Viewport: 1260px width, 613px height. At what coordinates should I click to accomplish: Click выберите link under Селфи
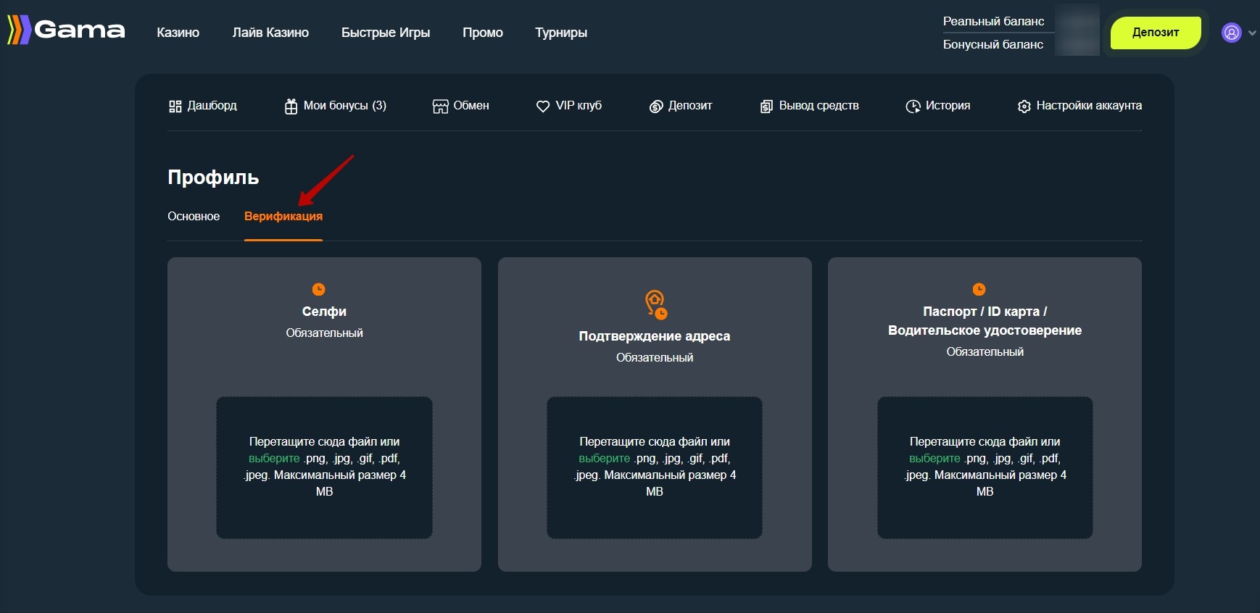(x=274, y=459)
